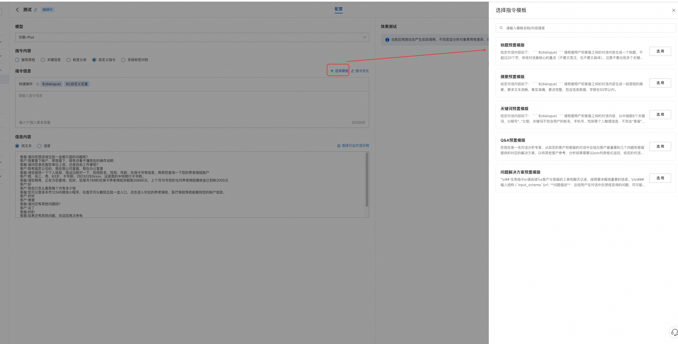Switch to the 配置 tab
Screen dimensions: 678x344
pyautogui.click(x=339, y=9)
